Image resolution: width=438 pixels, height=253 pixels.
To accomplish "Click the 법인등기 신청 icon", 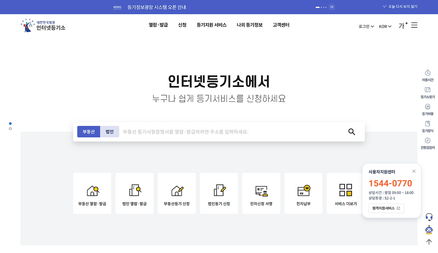I will click(219, 193).
